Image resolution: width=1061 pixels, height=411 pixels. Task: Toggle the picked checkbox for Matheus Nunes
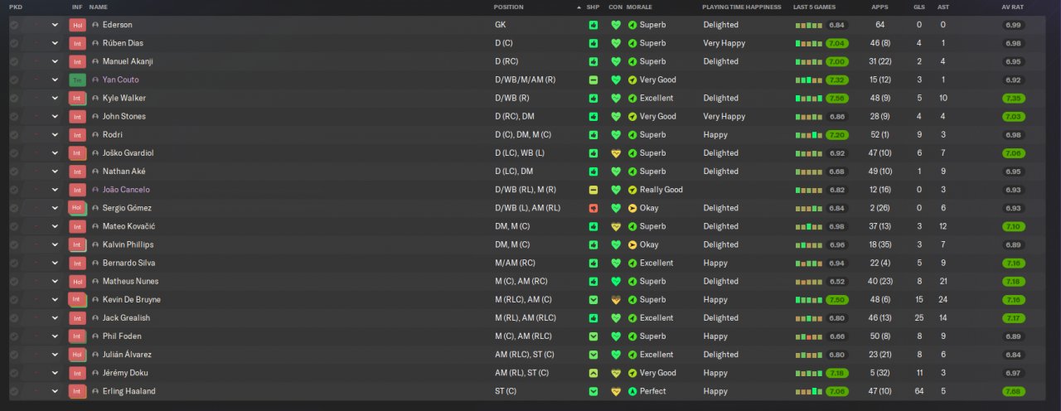click(x=14, y=281)
